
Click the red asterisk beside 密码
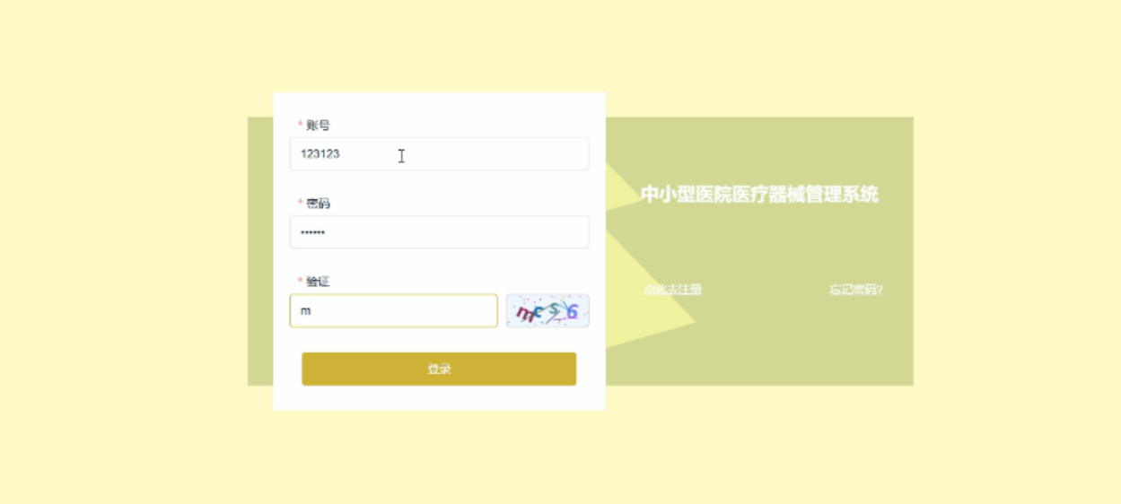(301, 204)
